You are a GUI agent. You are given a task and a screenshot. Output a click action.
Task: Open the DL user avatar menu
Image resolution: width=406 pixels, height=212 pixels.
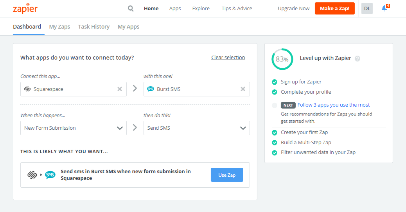(367, 9)
